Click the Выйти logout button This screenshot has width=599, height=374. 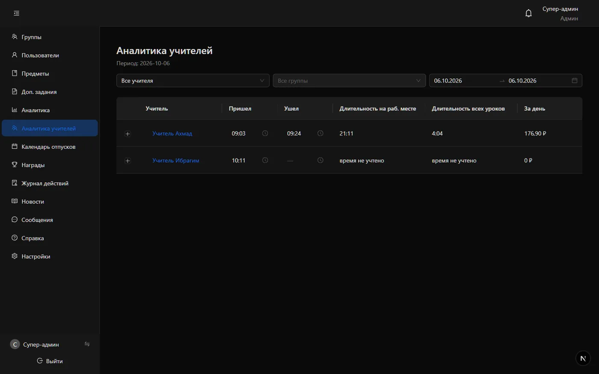[x=50, y=361]
